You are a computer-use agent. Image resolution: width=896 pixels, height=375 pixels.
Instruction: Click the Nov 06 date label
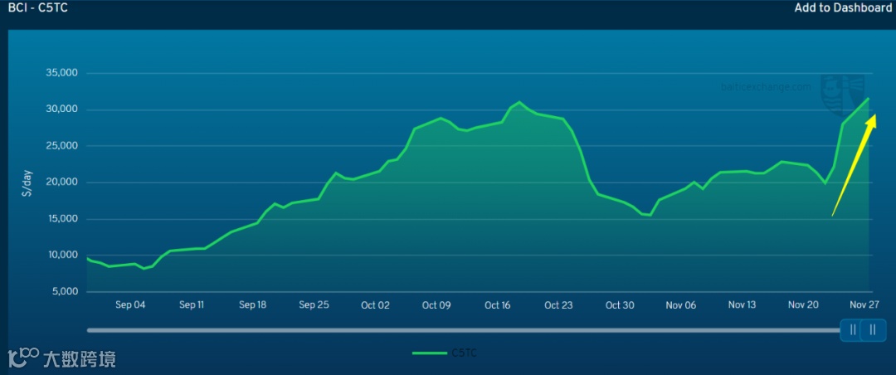(x=681, y=305)
